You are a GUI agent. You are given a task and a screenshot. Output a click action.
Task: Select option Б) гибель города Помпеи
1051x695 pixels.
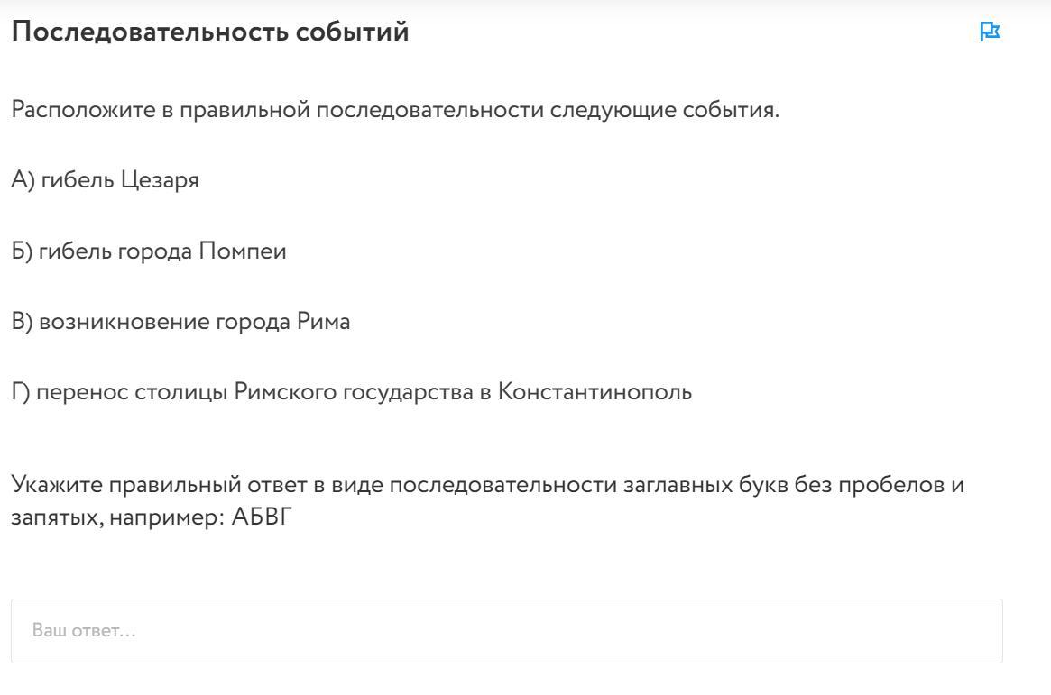click(x=149, y=251)
